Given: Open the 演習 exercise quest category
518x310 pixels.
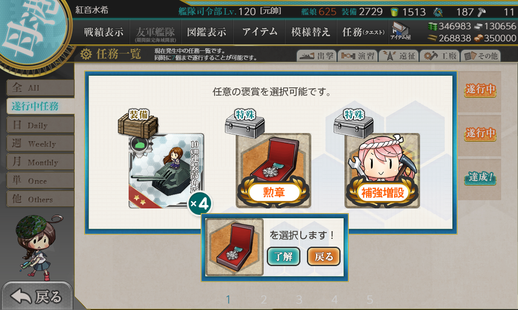Looking at the screenshot, I should tap(357, 56).
